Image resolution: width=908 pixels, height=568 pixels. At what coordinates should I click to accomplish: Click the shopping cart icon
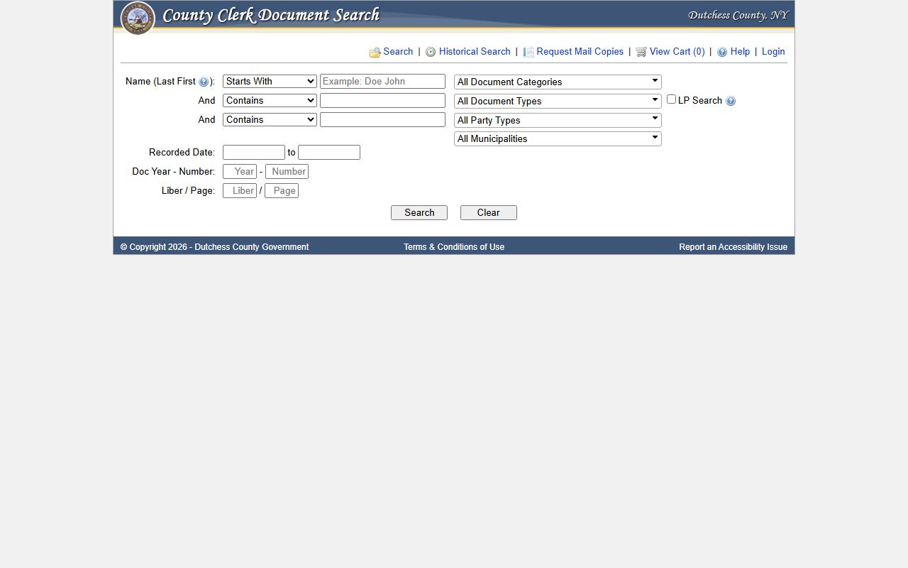[x=641, y=52]
